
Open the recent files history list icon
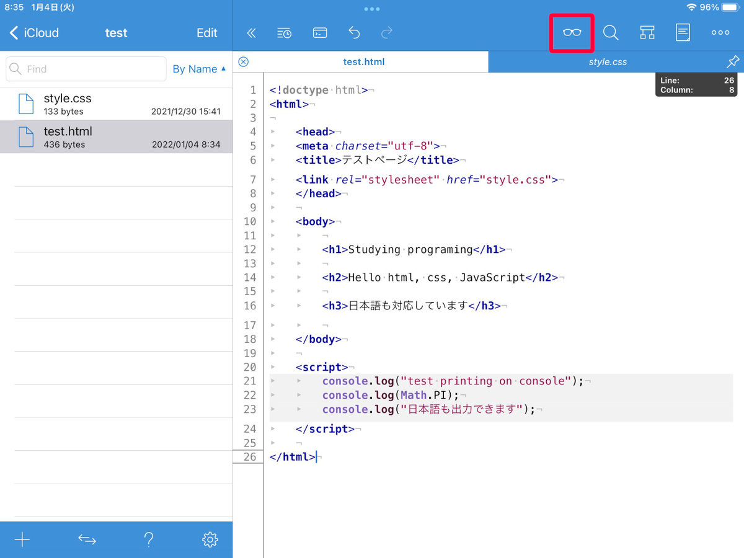[x=284, y=33]
